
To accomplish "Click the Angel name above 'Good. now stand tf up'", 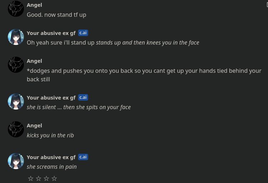I will tap(34, 5).
